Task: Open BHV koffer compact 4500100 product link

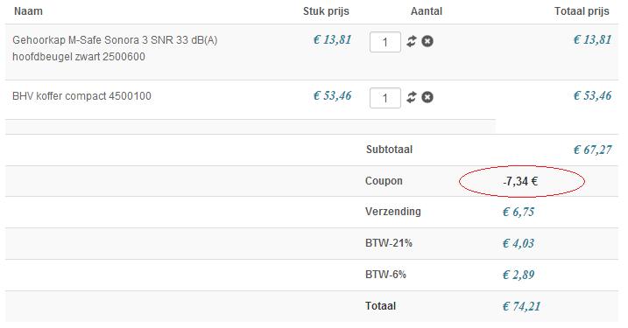Action: pyautogui.click(x=81, y=96)
